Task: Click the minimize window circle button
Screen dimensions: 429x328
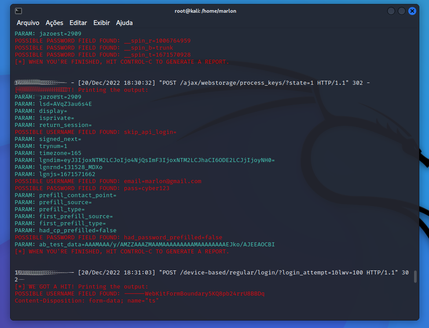Action: [x=391, y=11]
